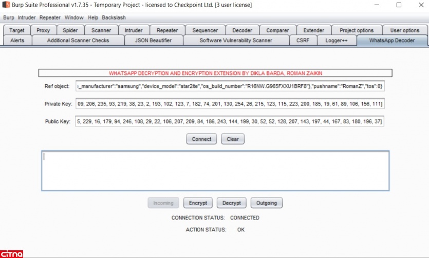Click into the Ref object field

pos(229,86)
